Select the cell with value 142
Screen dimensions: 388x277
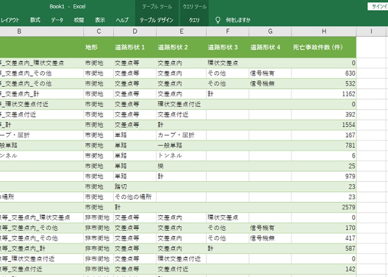point(324,269)
